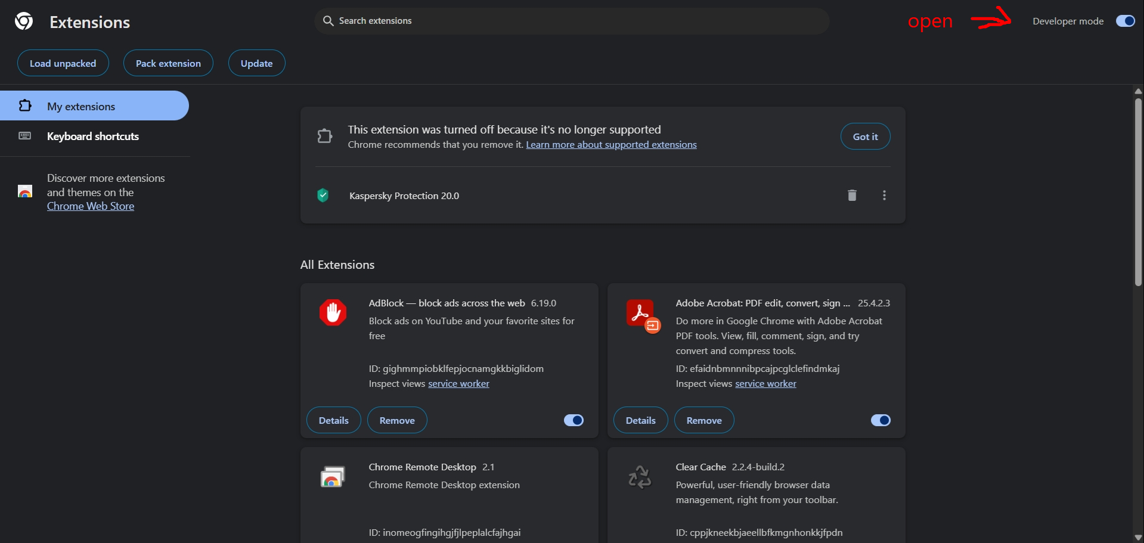Dismiss notice with Got it
Image resolution: width=1144 pixels, height=543 pixels.
tap(865, 136)
